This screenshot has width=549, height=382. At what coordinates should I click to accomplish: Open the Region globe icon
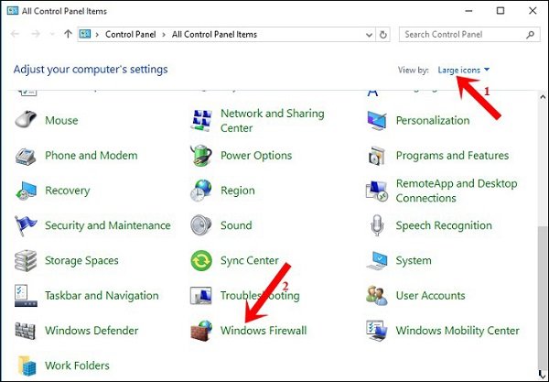tap(200, 191)
